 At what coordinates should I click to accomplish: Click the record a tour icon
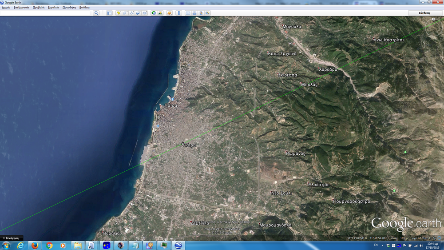(x=145, y=13)
